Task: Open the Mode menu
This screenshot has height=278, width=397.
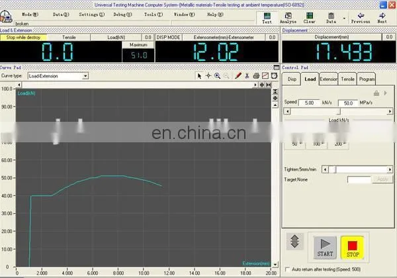Action: coord(30,15)
